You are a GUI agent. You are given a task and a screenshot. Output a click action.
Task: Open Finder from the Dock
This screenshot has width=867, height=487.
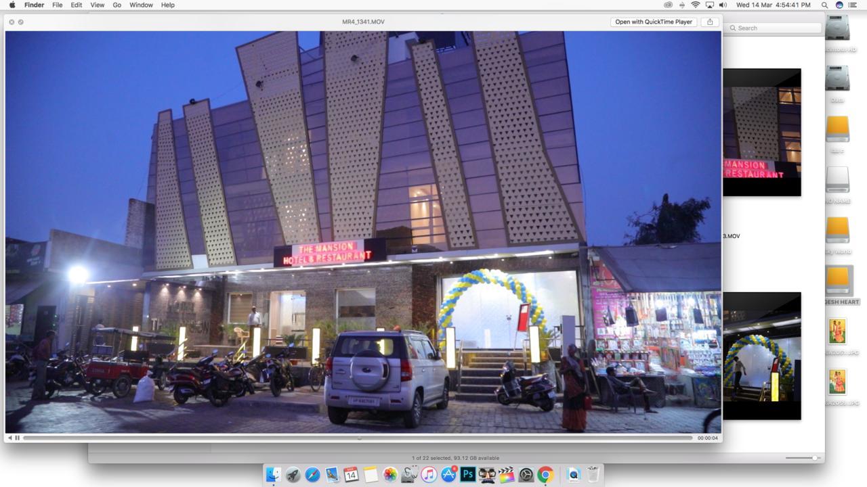(273, 475)
